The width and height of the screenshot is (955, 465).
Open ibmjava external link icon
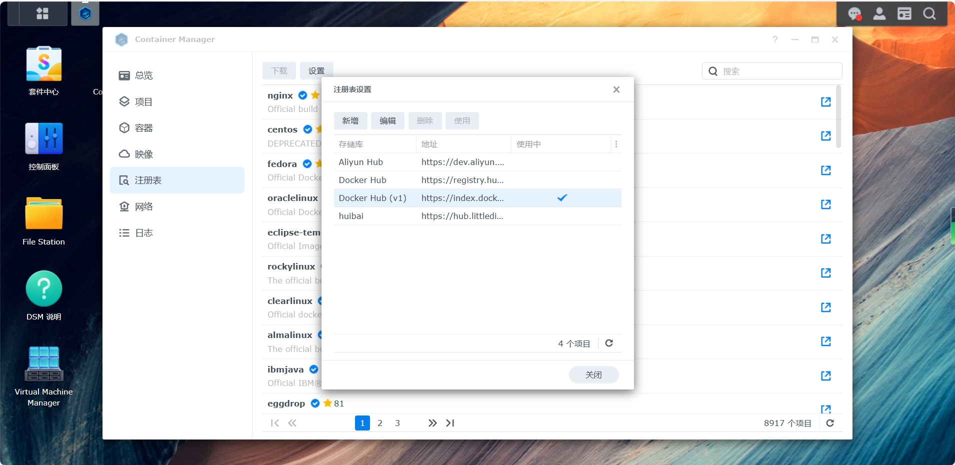pyautogui.click(x=826, y=376)
